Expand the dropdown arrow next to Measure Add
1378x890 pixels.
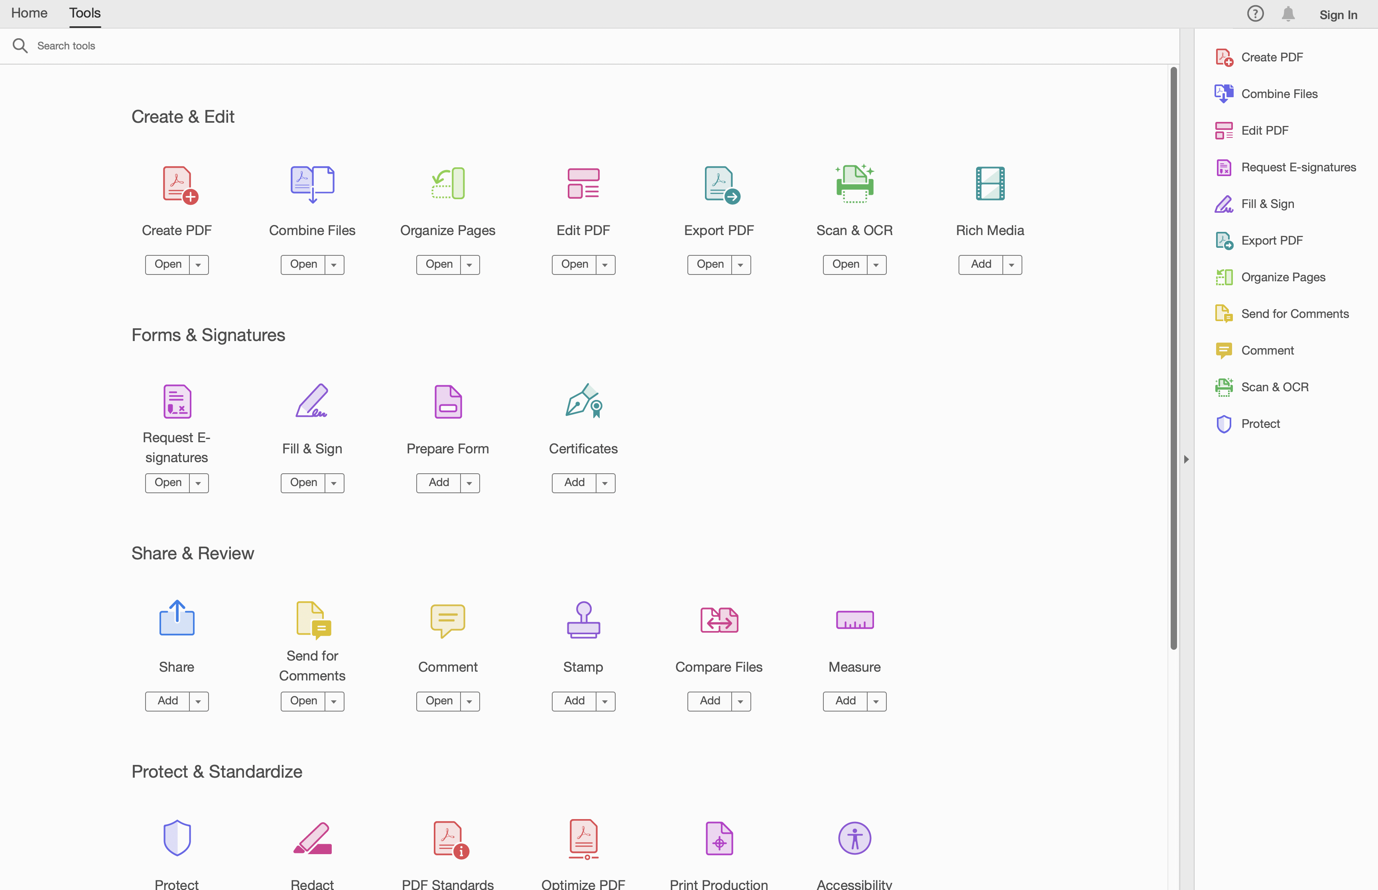[x=877, y=702]
